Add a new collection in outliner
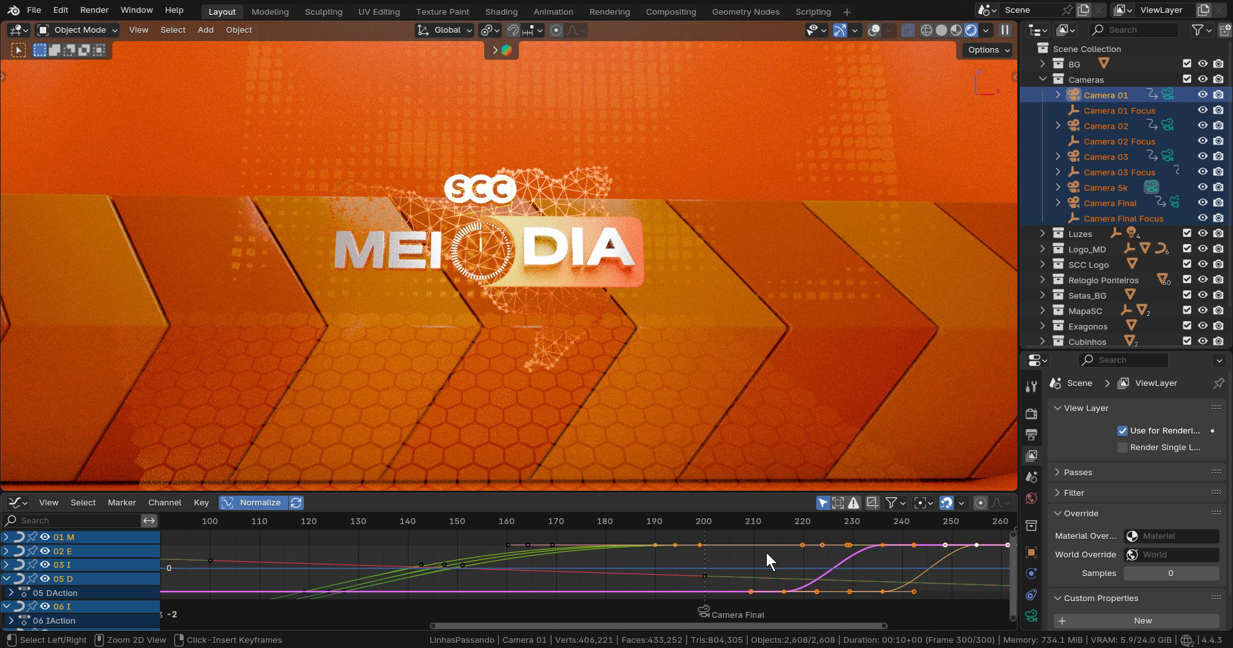The width and height of the screenshot is (1233, 648). [1225, 30]
